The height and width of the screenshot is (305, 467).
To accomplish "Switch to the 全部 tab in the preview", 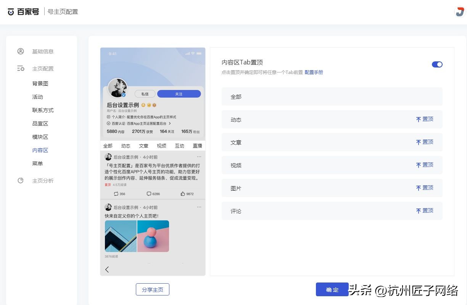I will [x=107, y=146].
